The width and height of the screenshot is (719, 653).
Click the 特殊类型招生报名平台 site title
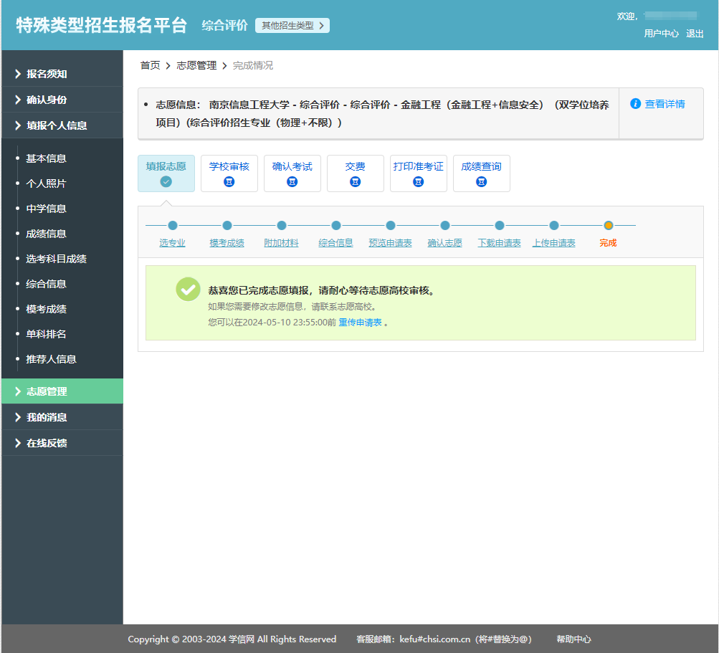click(101, 25)
